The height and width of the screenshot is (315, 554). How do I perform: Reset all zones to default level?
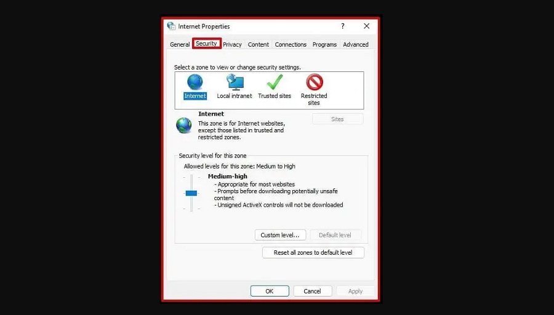[x=313, y=252]
